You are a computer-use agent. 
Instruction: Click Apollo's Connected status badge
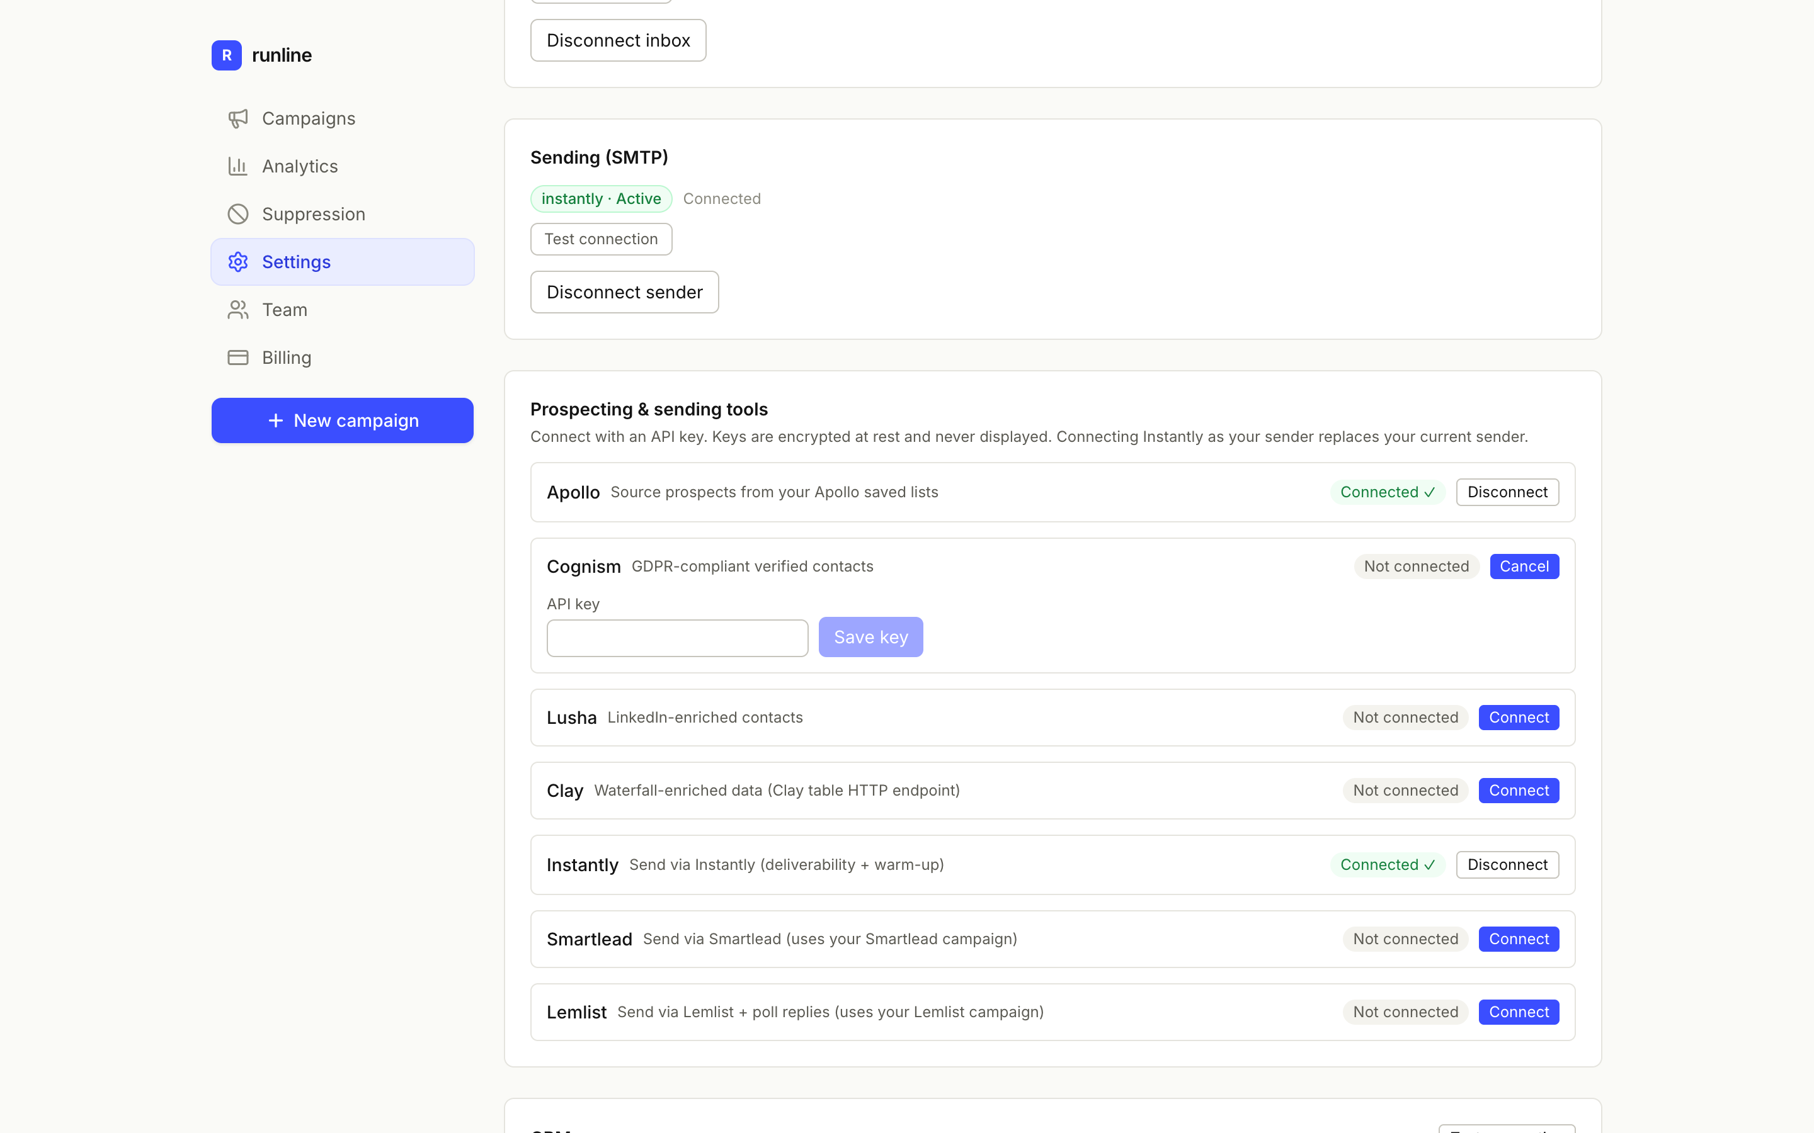click(1388, 492)
